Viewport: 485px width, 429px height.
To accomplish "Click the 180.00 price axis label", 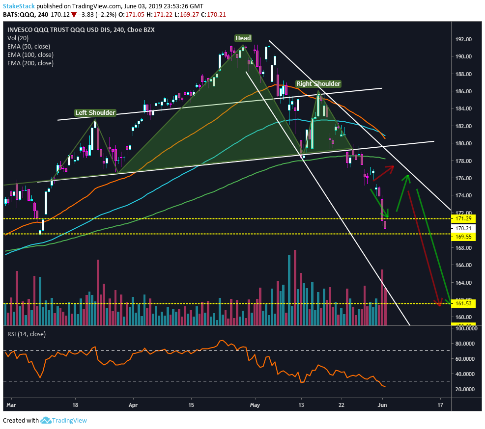I will tap(463, 143).
